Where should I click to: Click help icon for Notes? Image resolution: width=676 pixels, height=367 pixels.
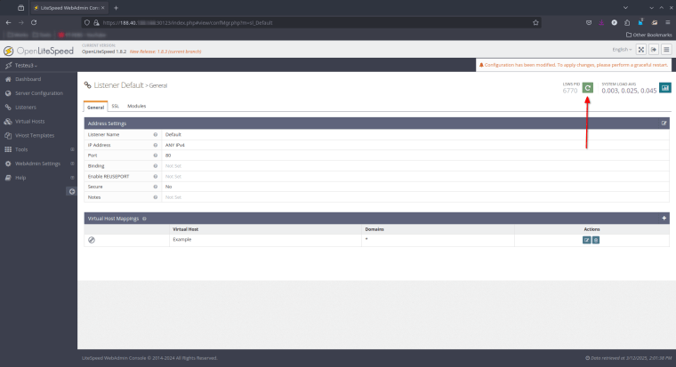pyautogui.click(x=155, y=197)
